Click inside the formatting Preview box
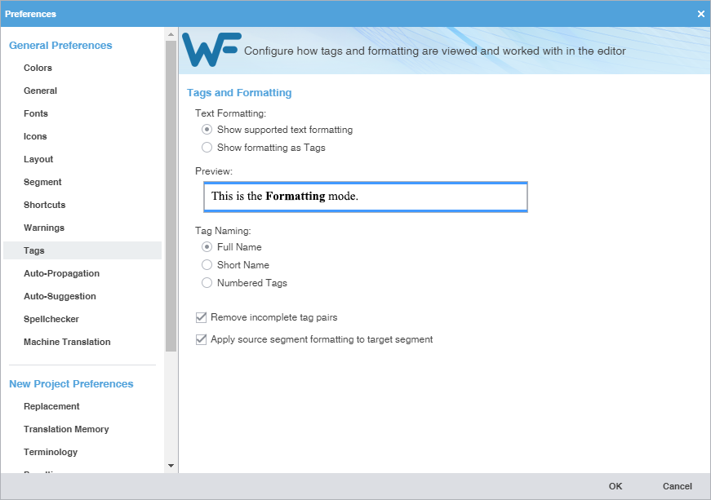The image size is (711, 500). tap(365, 197)
